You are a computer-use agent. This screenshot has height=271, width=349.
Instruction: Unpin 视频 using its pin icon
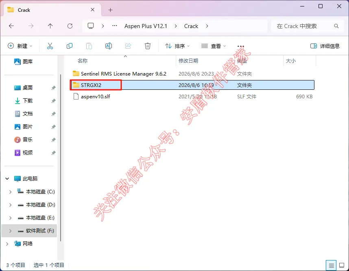(x=53, y=153)
